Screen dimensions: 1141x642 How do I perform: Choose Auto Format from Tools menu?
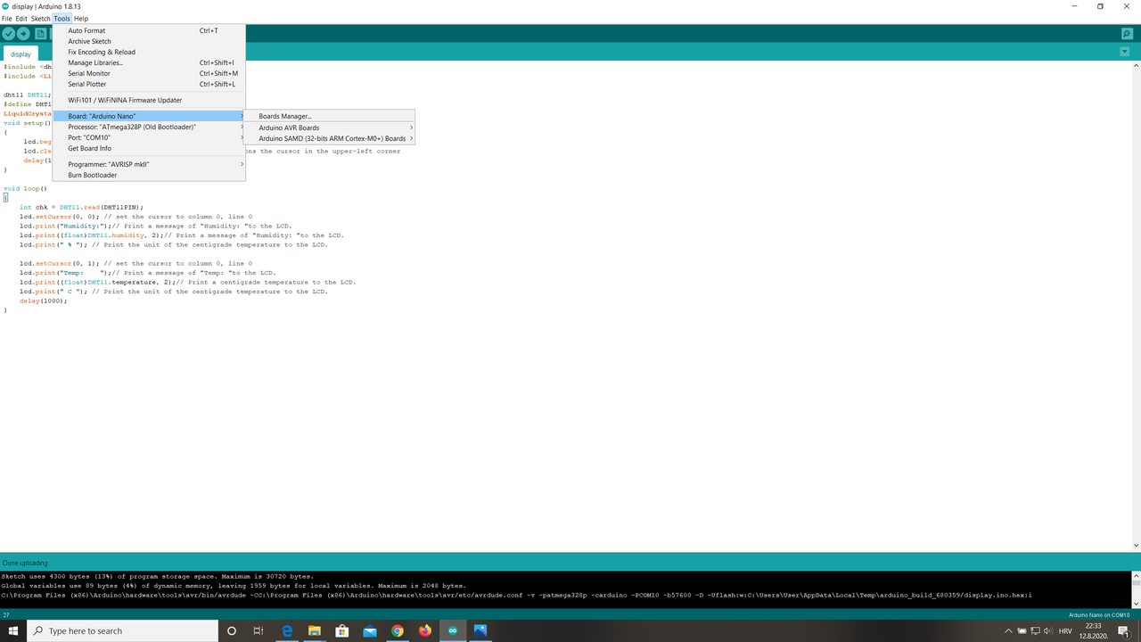pyautogui.click(x=149, y=30)
